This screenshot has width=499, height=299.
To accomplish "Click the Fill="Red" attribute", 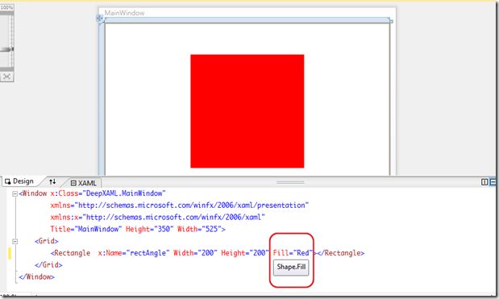I will tap(293, 253).
